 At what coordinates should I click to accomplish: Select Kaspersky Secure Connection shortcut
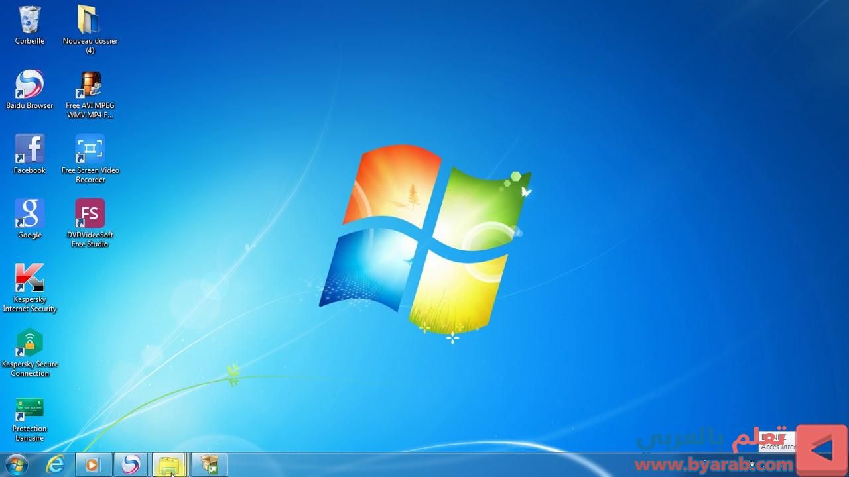30,353
